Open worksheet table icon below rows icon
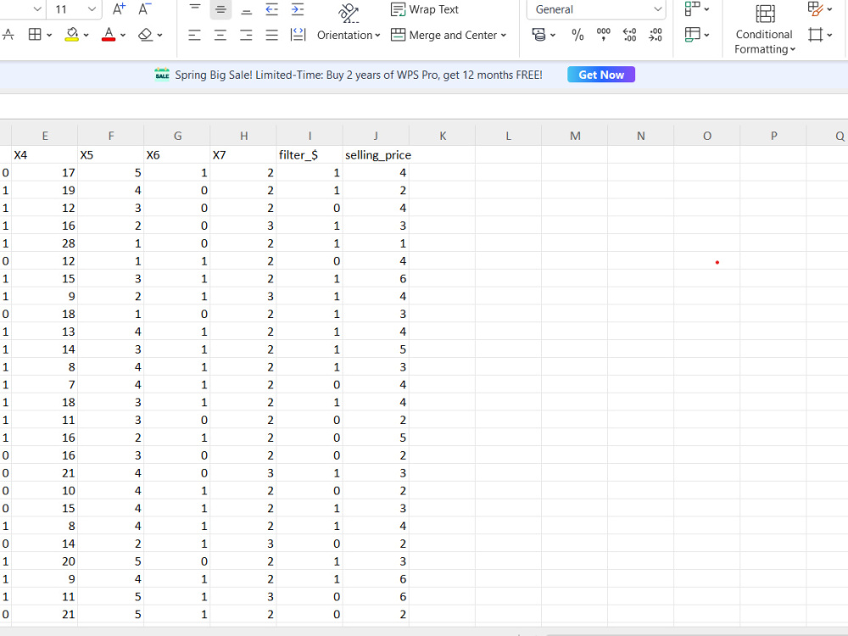 click(x=692, y=35)
